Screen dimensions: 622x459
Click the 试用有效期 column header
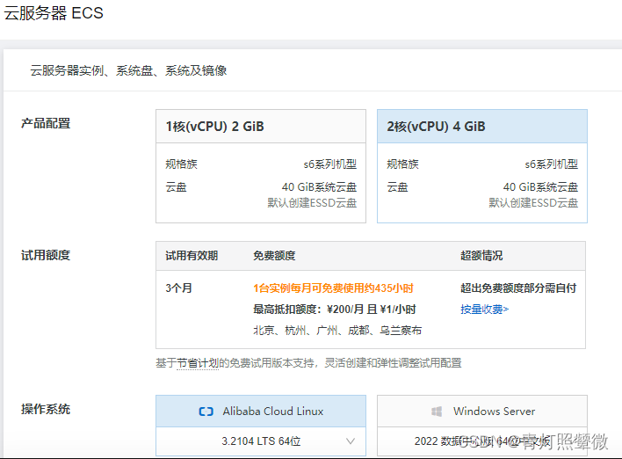(192, 256)
